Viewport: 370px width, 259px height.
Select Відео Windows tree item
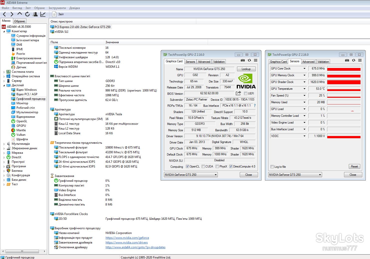click(x=26, y=90)
